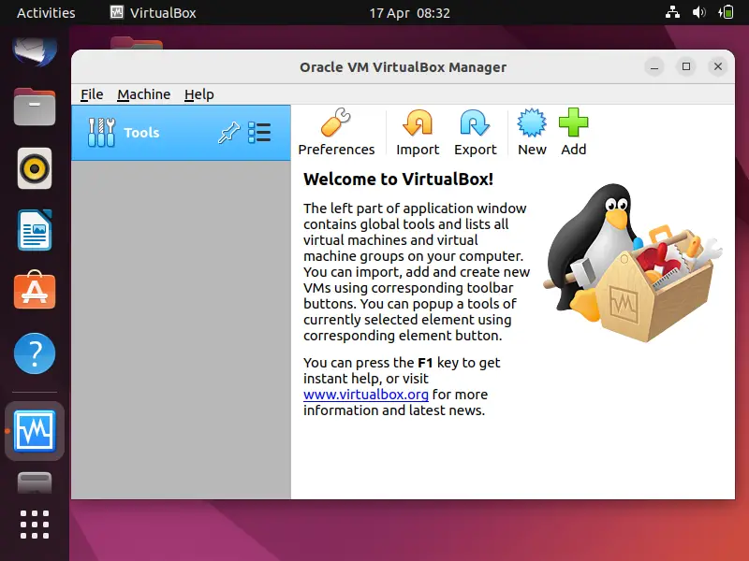Click the battery indicator icon
The height and width of the screenshot is (561, 749).
click(x=726, y=12)
